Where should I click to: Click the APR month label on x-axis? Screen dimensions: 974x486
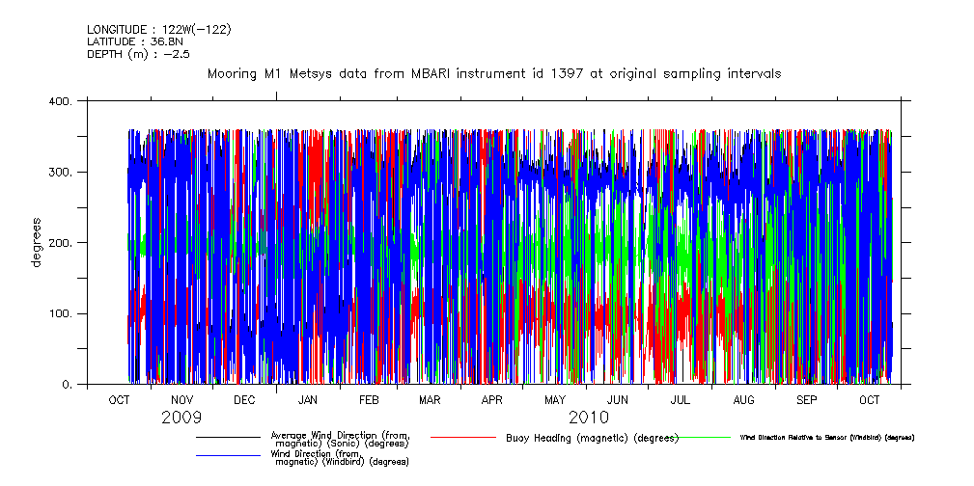[x=491, y=400]
